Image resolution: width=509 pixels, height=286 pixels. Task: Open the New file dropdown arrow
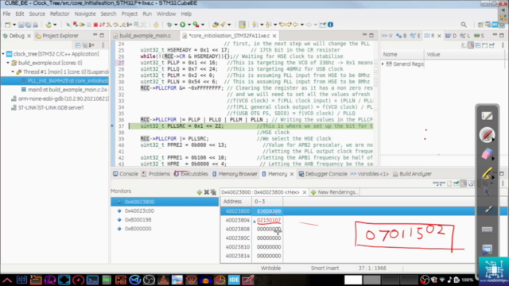tap(14, 25)
